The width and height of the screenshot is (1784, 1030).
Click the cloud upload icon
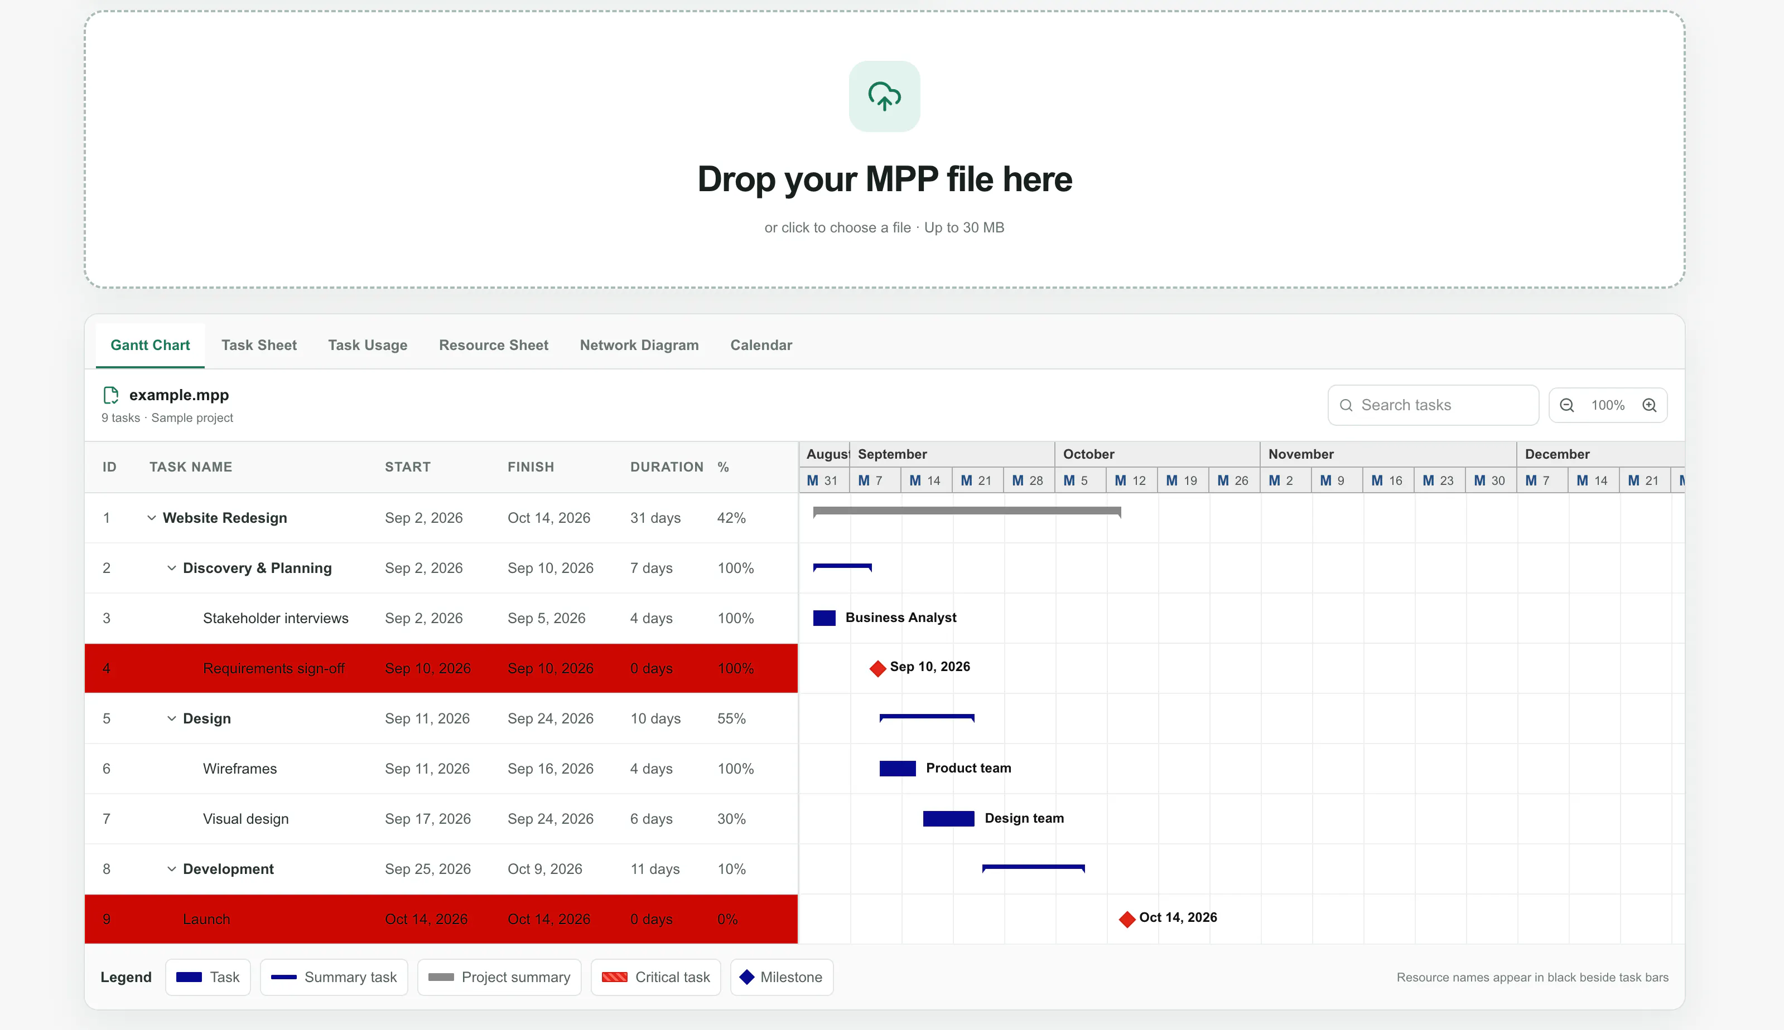tap(884, 96)
